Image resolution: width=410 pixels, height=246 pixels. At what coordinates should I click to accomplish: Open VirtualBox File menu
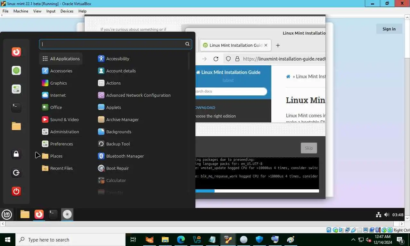[5, 11]
